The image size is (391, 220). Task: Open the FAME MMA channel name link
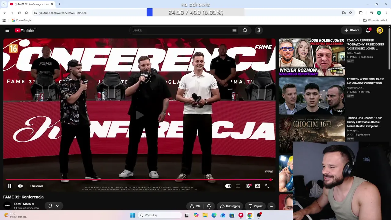tap(22, 204)
